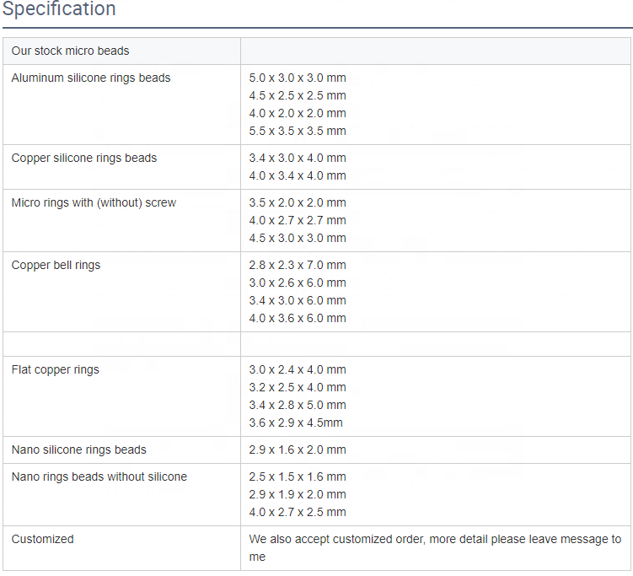Select the 2.9 x 1.6 x 2.0 mm size
The image size is (633, 576).
point(298,449)
